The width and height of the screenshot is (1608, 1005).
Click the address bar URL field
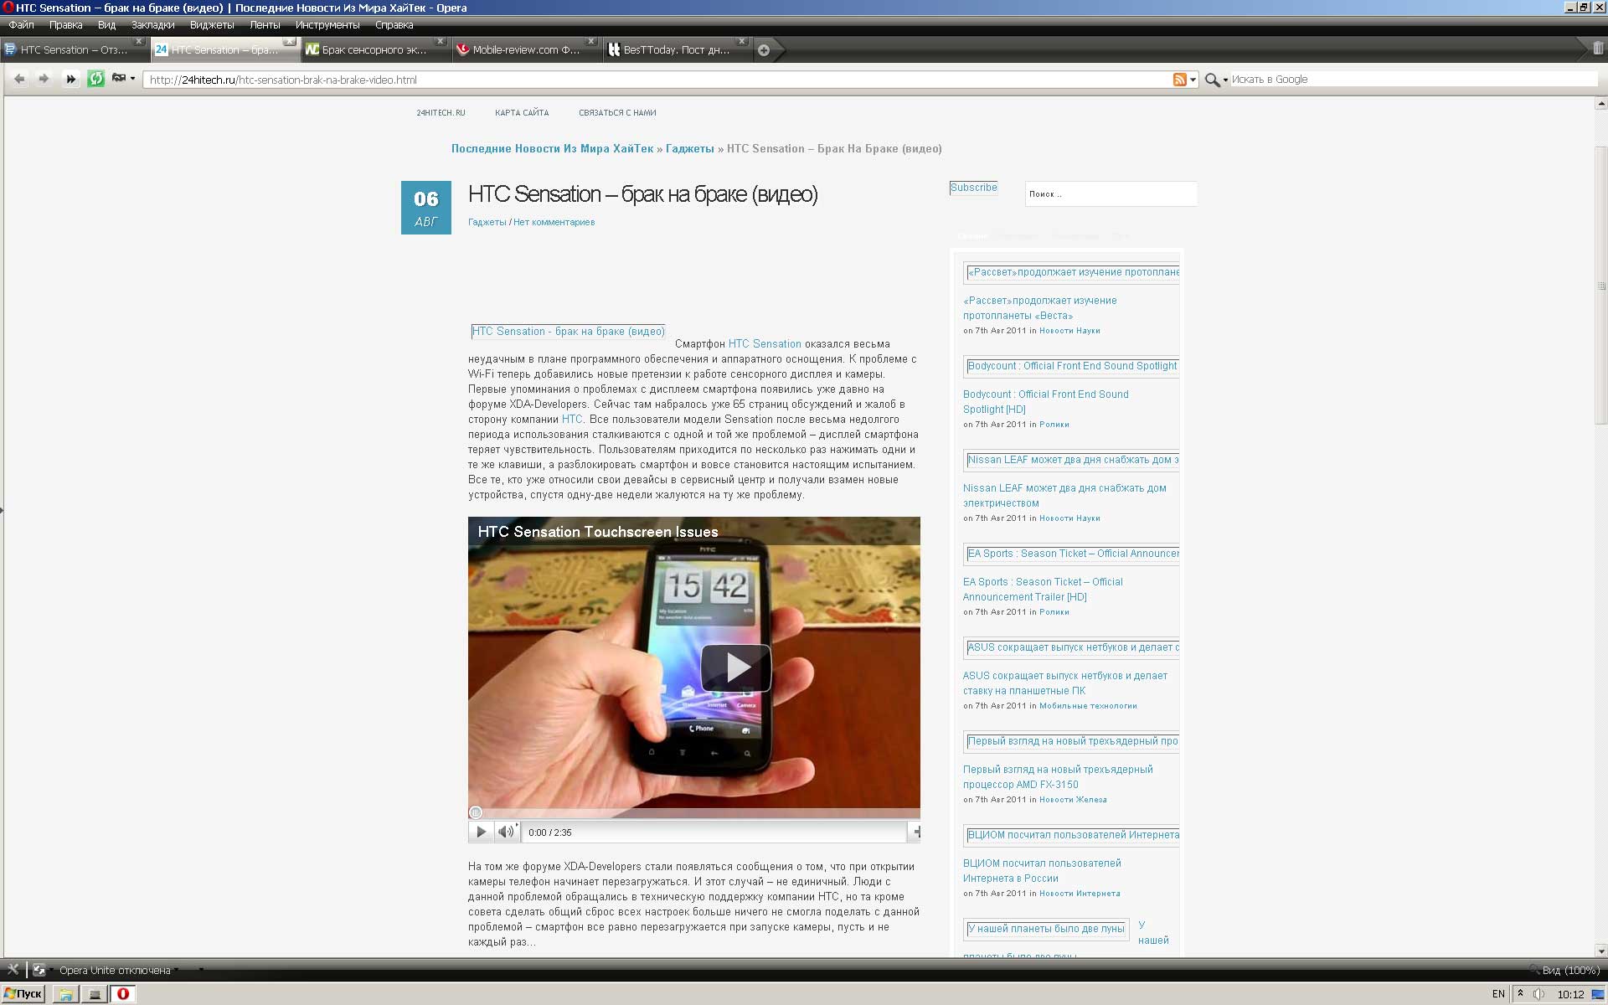(x=658, y=80)
